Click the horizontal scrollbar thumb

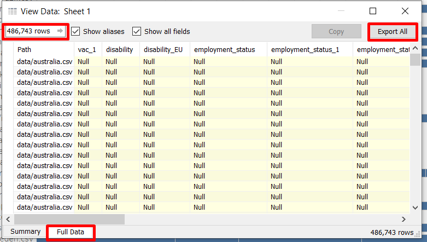69,219
